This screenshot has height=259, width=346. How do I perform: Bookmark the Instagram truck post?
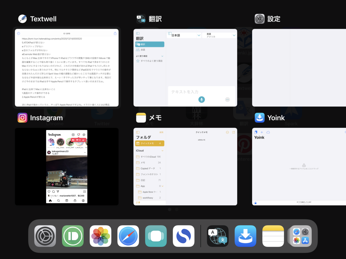click(x=84, y=191)
